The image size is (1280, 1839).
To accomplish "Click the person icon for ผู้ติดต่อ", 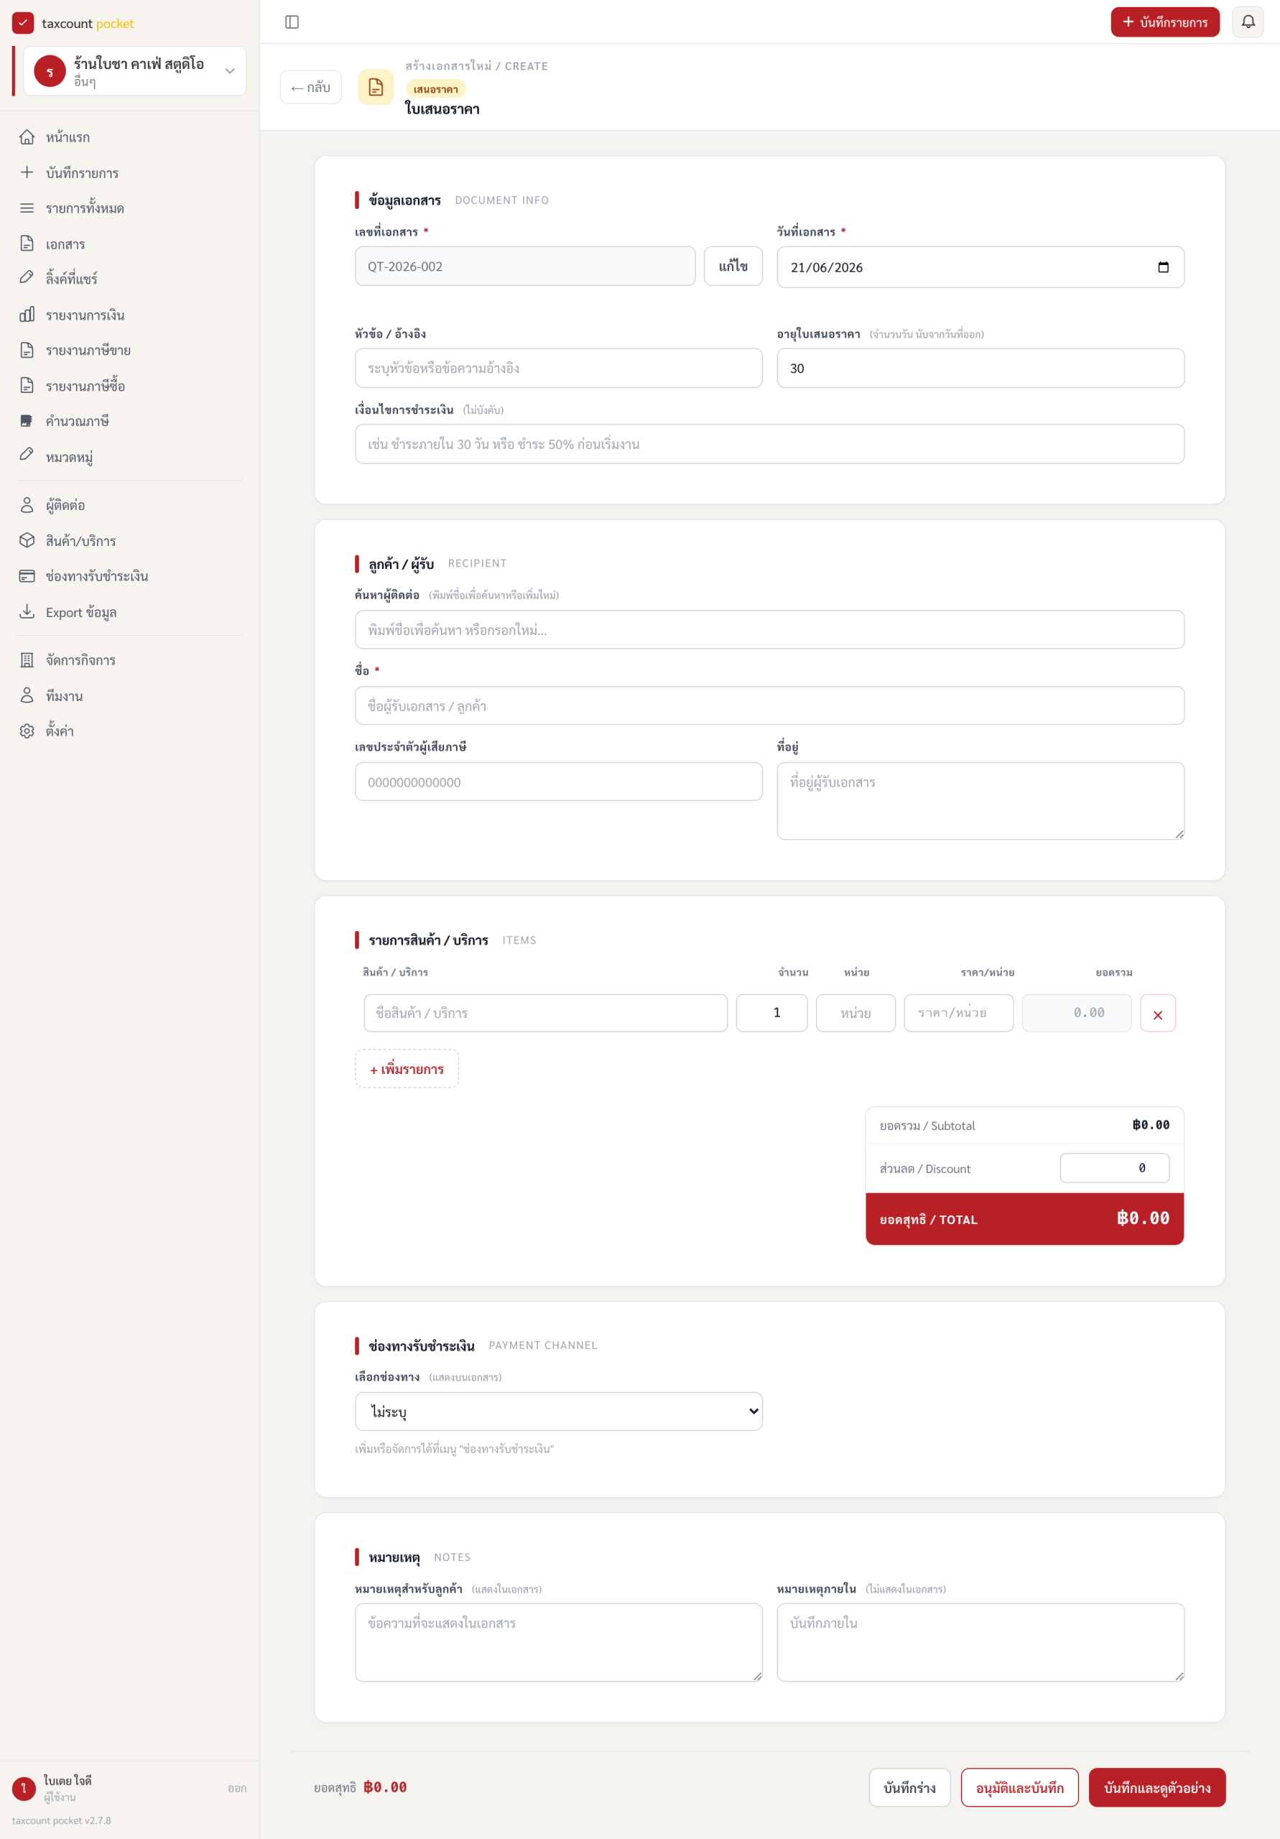I will coord(27,504).
